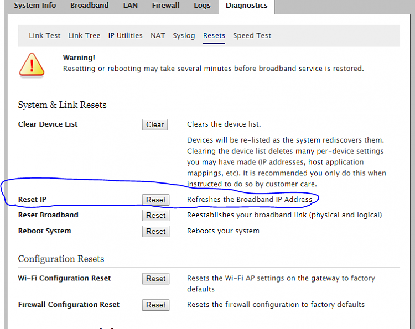Open the Link Tree sub-tab

coord(84,36)
